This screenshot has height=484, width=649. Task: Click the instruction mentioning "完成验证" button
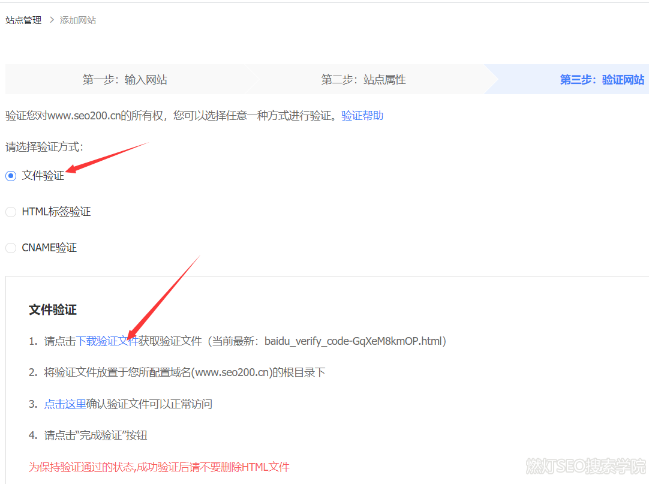95,435
